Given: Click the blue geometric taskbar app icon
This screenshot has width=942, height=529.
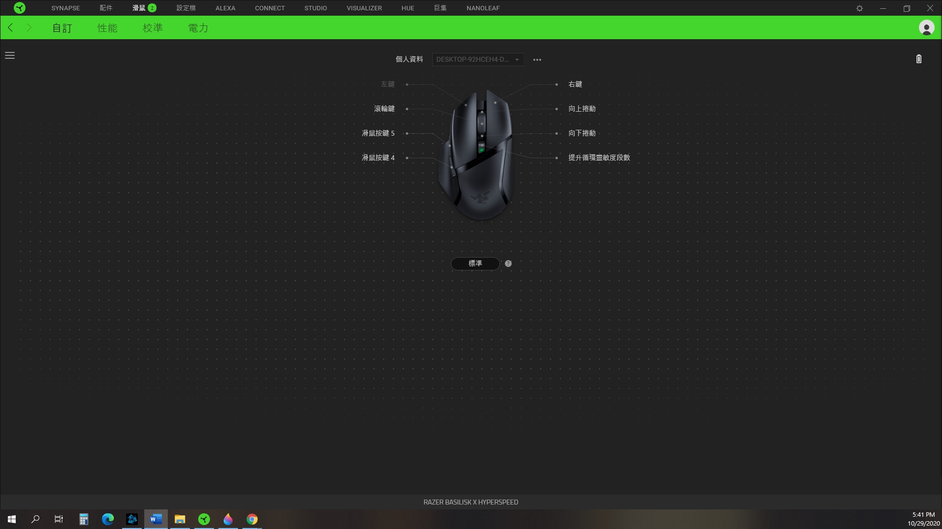Looking at the screenshot, I should click(x=132, y=519).
